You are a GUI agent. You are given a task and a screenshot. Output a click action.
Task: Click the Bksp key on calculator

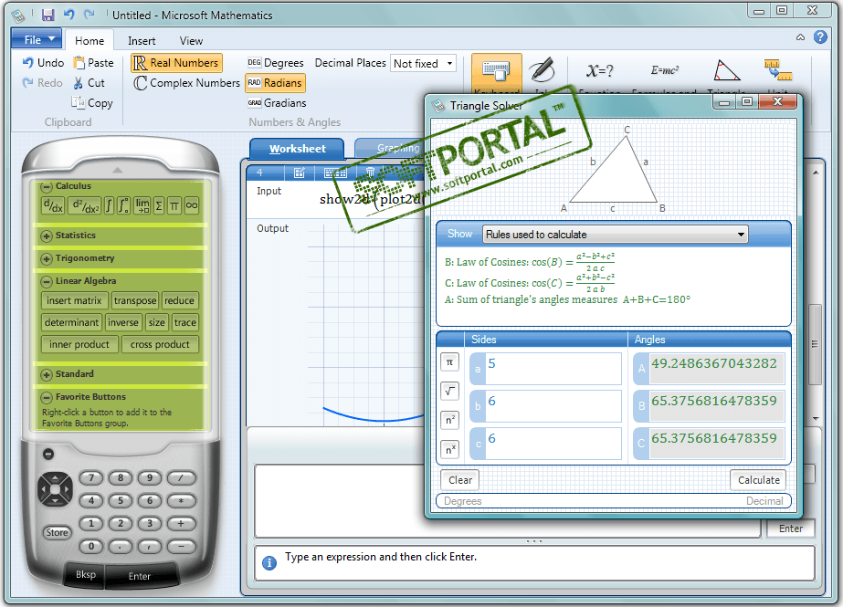pyautogui.click(x=86, y=575)
